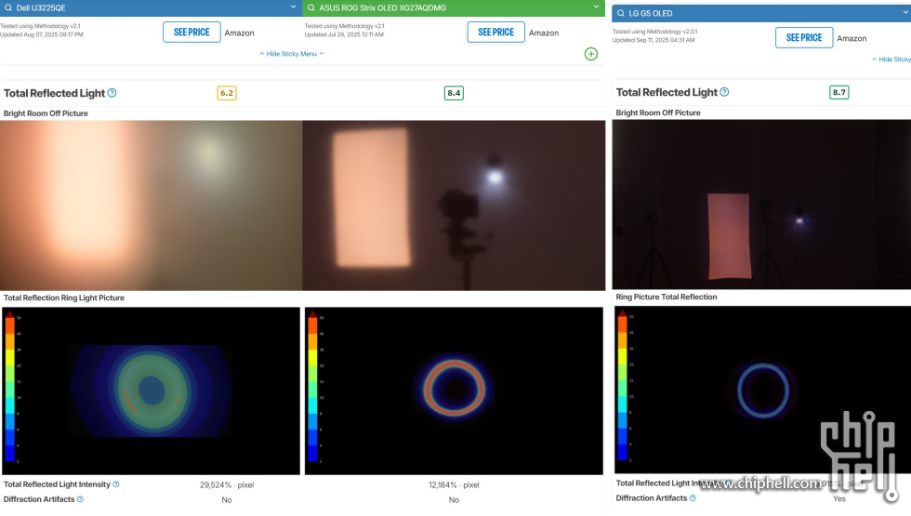The width and height of the screenshot is (911, 516).
Task: Expand the ASUS ROG Strix OLED dropdown arrow
Action: click(595, 7)
